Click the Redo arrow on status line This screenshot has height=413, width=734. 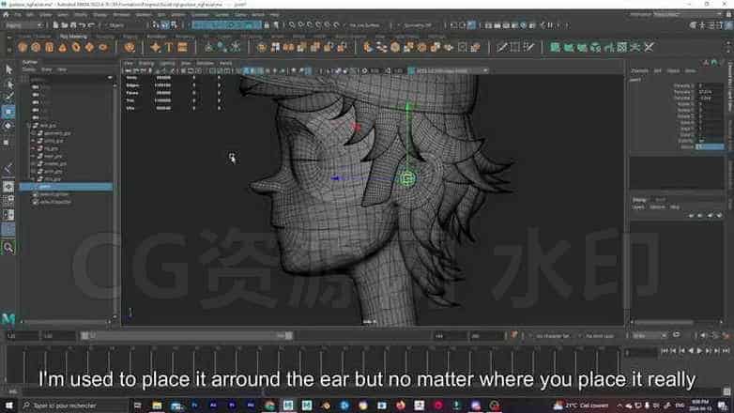(91, 25)
